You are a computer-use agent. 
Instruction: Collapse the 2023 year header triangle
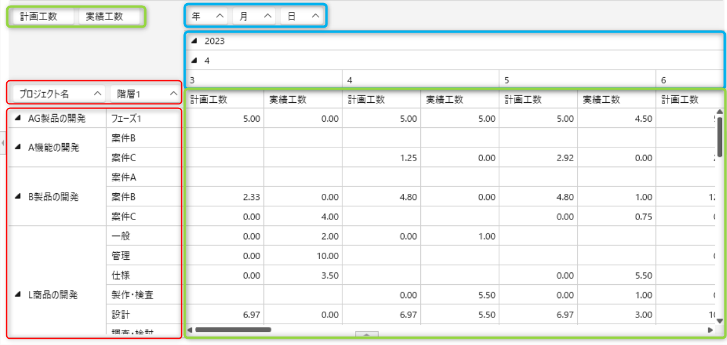click(x=194, y=41)
